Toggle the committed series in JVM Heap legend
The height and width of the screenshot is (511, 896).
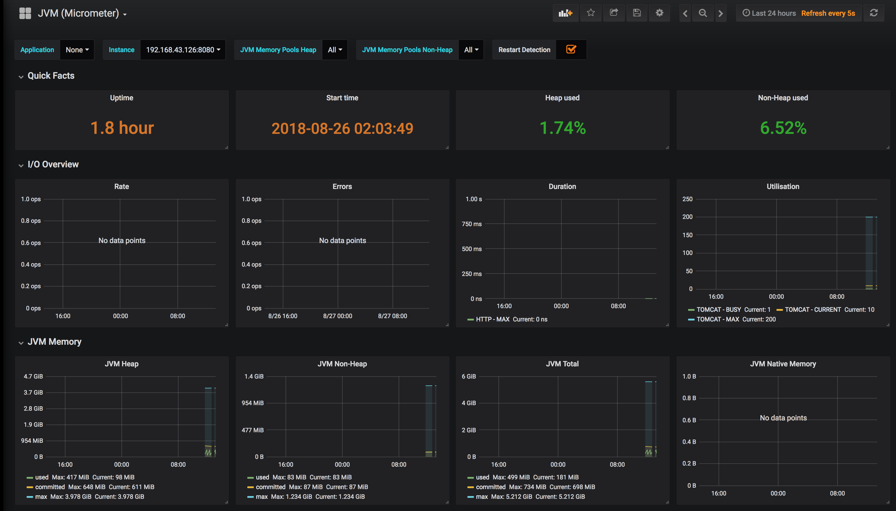pyautogui.click(x=50, y=487)
